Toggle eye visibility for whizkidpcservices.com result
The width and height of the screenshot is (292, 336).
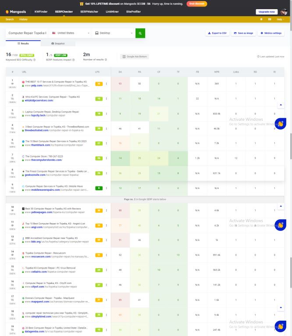coord(12,99)
